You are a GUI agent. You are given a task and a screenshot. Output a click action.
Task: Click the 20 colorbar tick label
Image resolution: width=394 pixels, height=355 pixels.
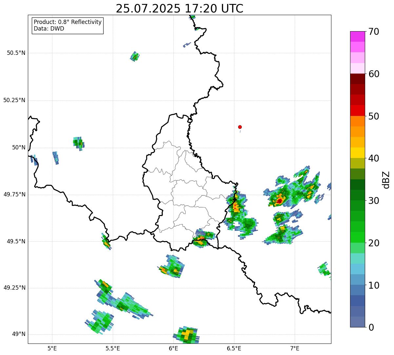374,243
